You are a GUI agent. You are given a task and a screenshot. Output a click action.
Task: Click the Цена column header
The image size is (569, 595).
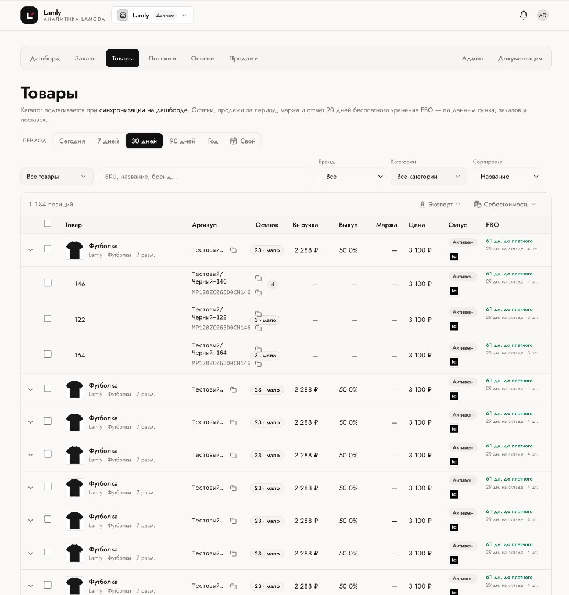[x=417, y=225]
